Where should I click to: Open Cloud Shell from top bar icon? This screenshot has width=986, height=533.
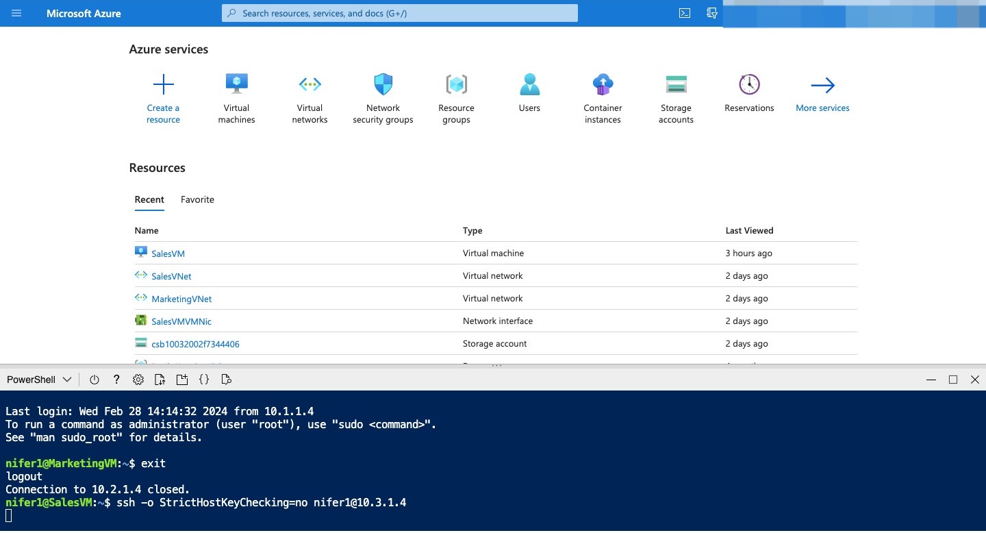(x=684, y=13)
